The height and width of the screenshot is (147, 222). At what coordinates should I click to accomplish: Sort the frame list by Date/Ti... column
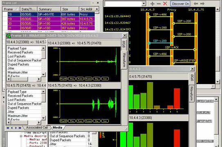coord(29,9)
